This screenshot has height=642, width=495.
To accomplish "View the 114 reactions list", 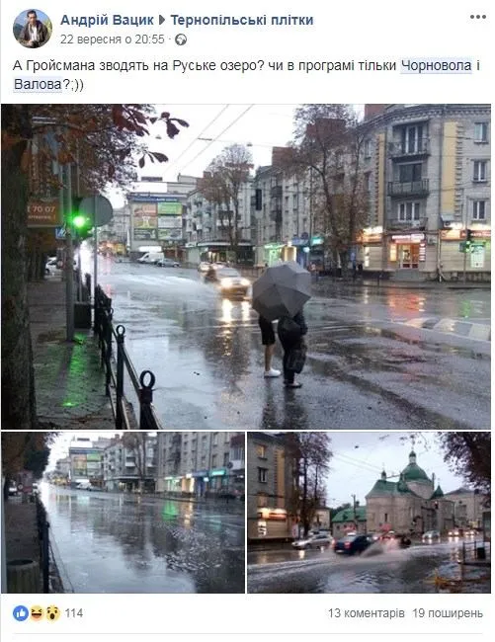I will (x=74, y=613).
